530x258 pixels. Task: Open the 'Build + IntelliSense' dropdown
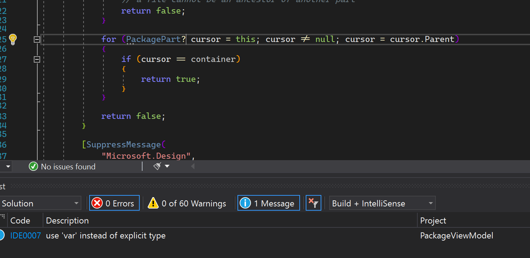pyautogui.click(x=382, y=204)
